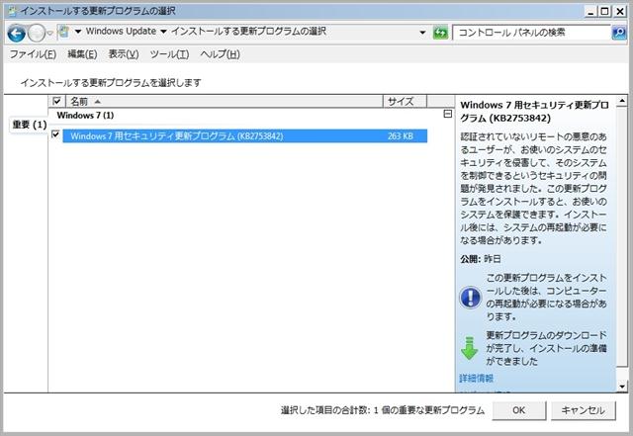The width and height of the screenshot is (633, 436).
Task: Click the OK button
Action: pyautogui.click(x=518, y=410)
